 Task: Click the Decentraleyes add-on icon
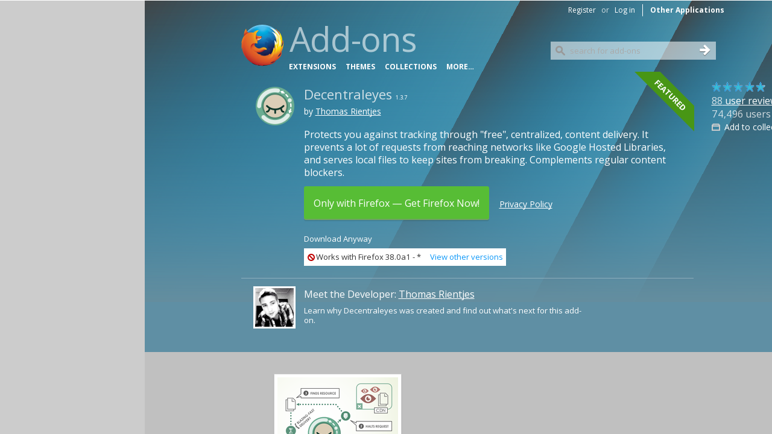[x=275, y=106]
